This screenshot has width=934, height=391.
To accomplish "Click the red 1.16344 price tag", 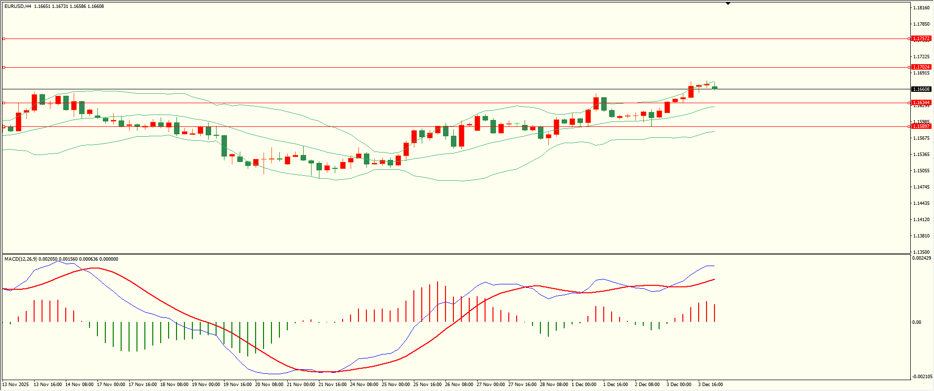I will click(x=921, y=103).
